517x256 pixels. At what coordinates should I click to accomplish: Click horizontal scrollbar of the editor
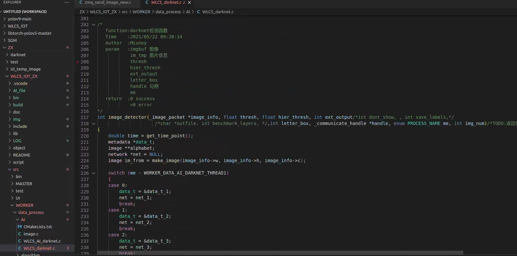click(x=280, y=253)
